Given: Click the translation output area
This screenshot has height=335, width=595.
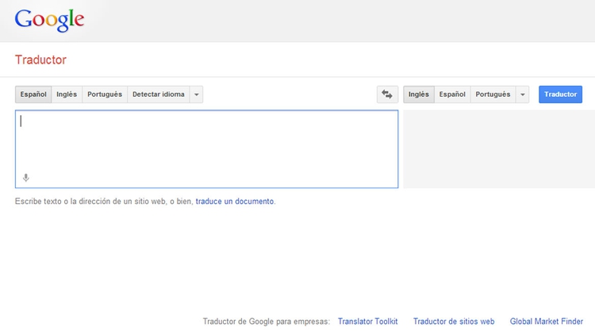Looking at the screenshot, I should (x=499, y=149).
